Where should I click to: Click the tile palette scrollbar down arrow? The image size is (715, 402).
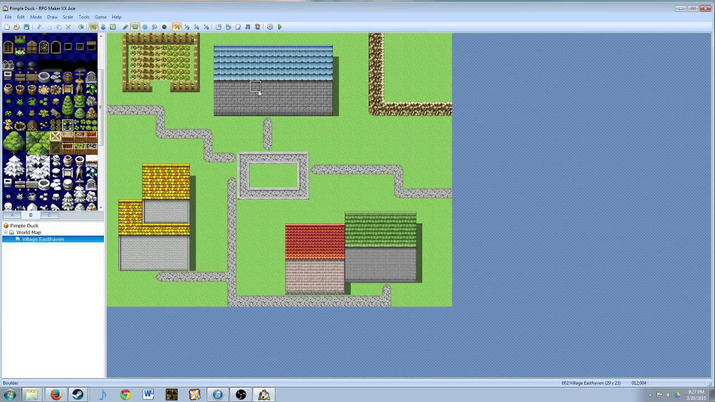coord(101,207)
